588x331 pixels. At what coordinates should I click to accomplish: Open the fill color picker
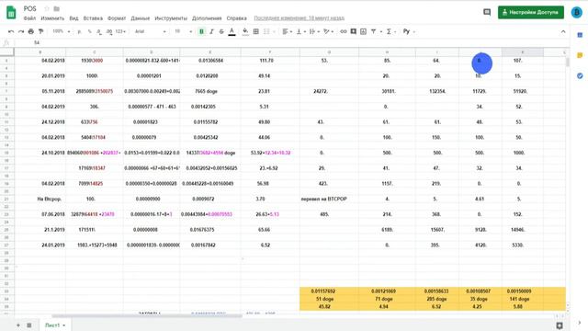click(245, 31)
